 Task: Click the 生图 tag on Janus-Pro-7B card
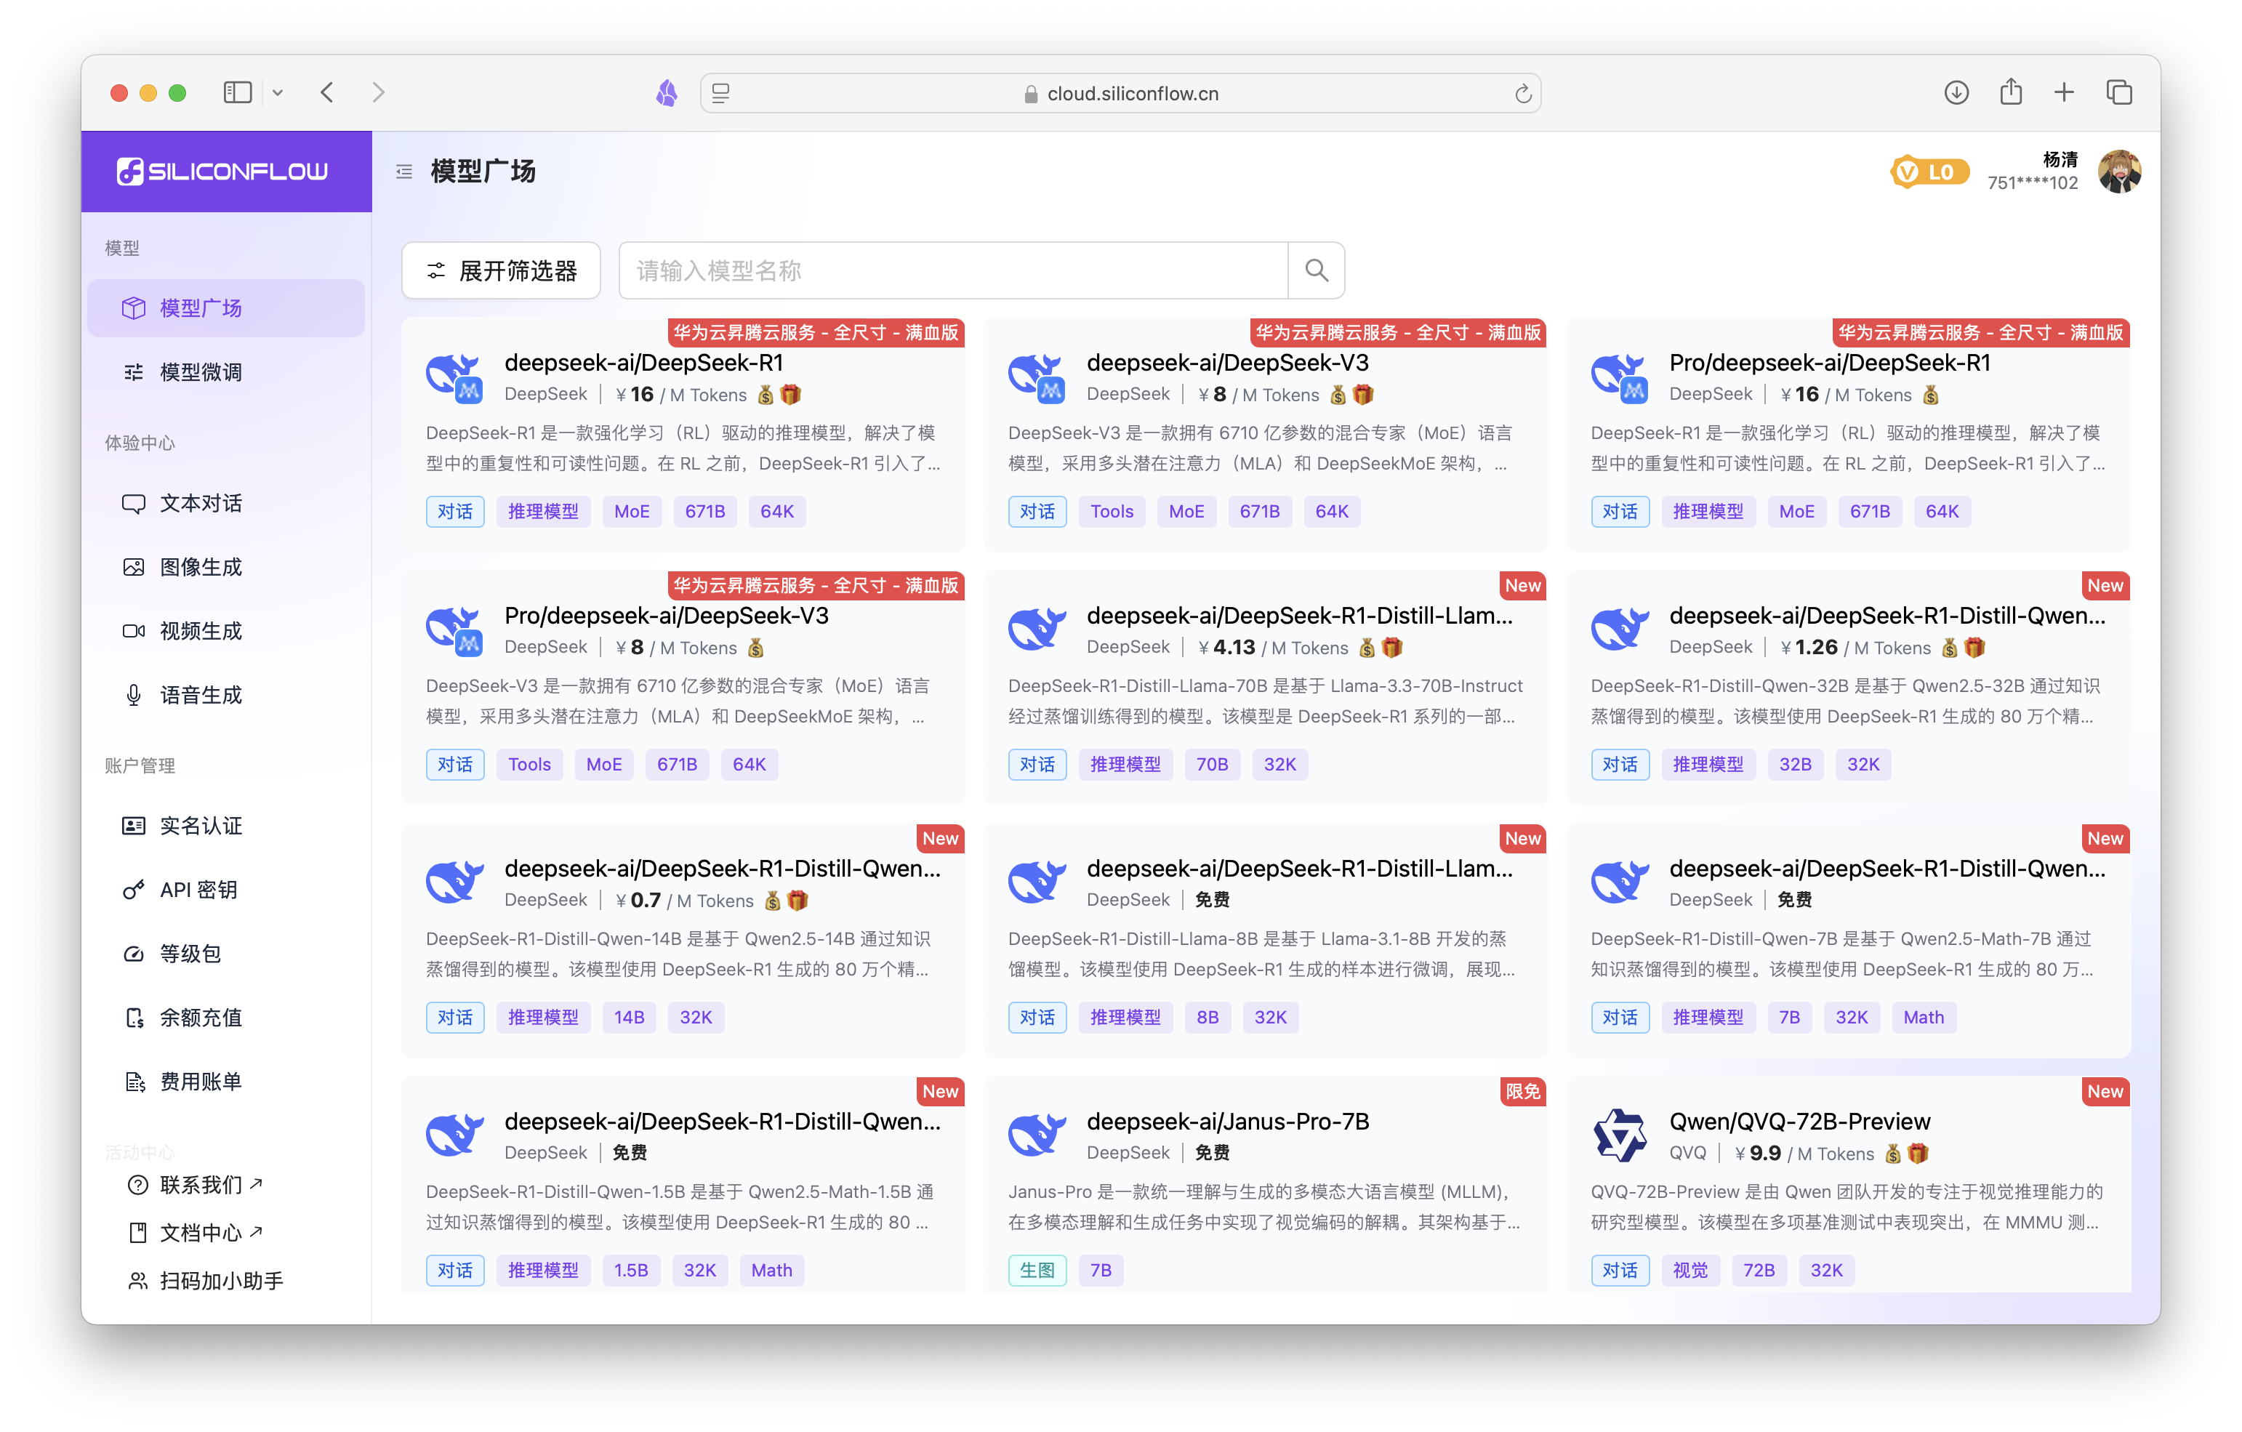tap(1036, 1271)
